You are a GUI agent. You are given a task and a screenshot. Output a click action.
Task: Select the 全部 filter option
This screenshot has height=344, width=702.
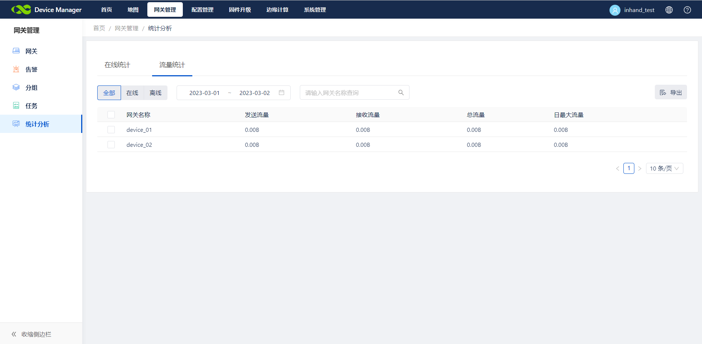click(109, 93)
